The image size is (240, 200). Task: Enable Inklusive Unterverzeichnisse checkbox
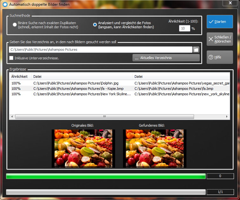pos(11,58)
